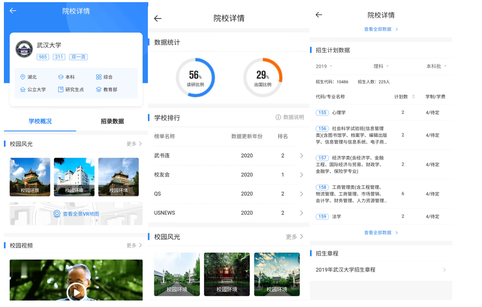Tap the 本科 graduation cap icon
This screenshot has height=307, width=482.
coord(60,77)
